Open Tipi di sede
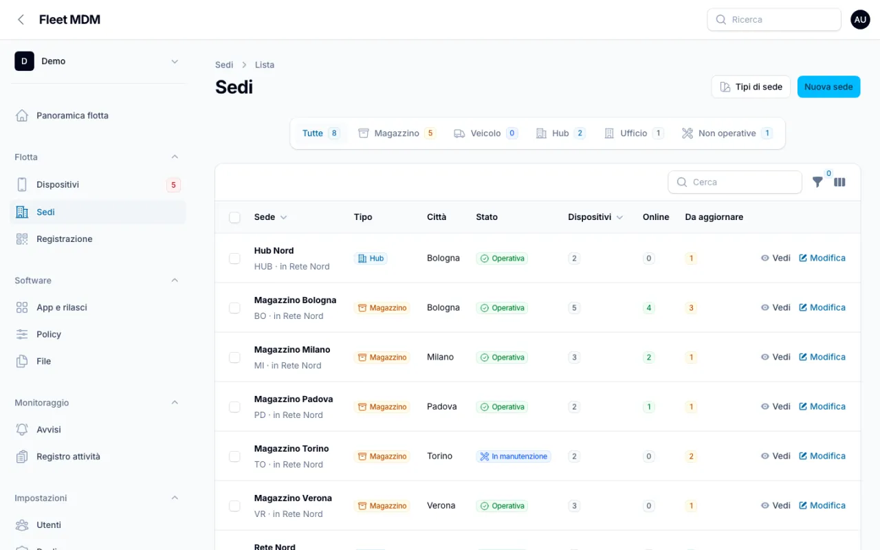The height and width of the screenshot is (550, 880). [751, 87]
